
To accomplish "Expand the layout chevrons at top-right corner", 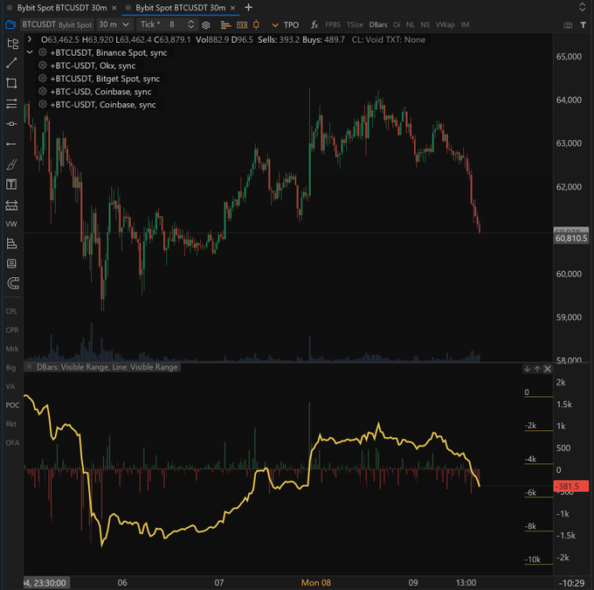I will (583, 7).
